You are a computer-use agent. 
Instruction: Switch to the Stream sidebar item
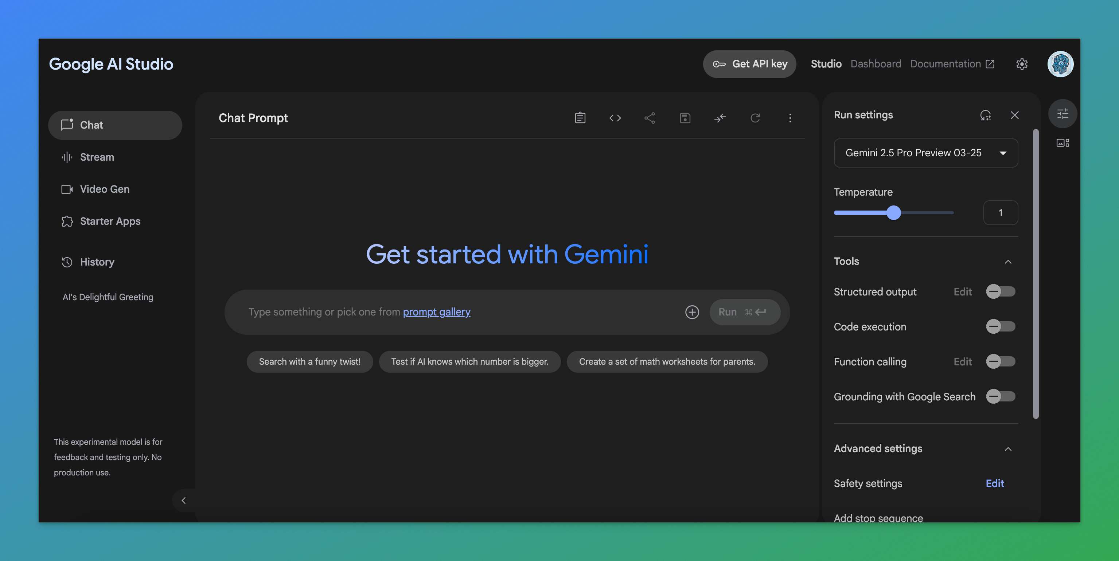point(97,157)
